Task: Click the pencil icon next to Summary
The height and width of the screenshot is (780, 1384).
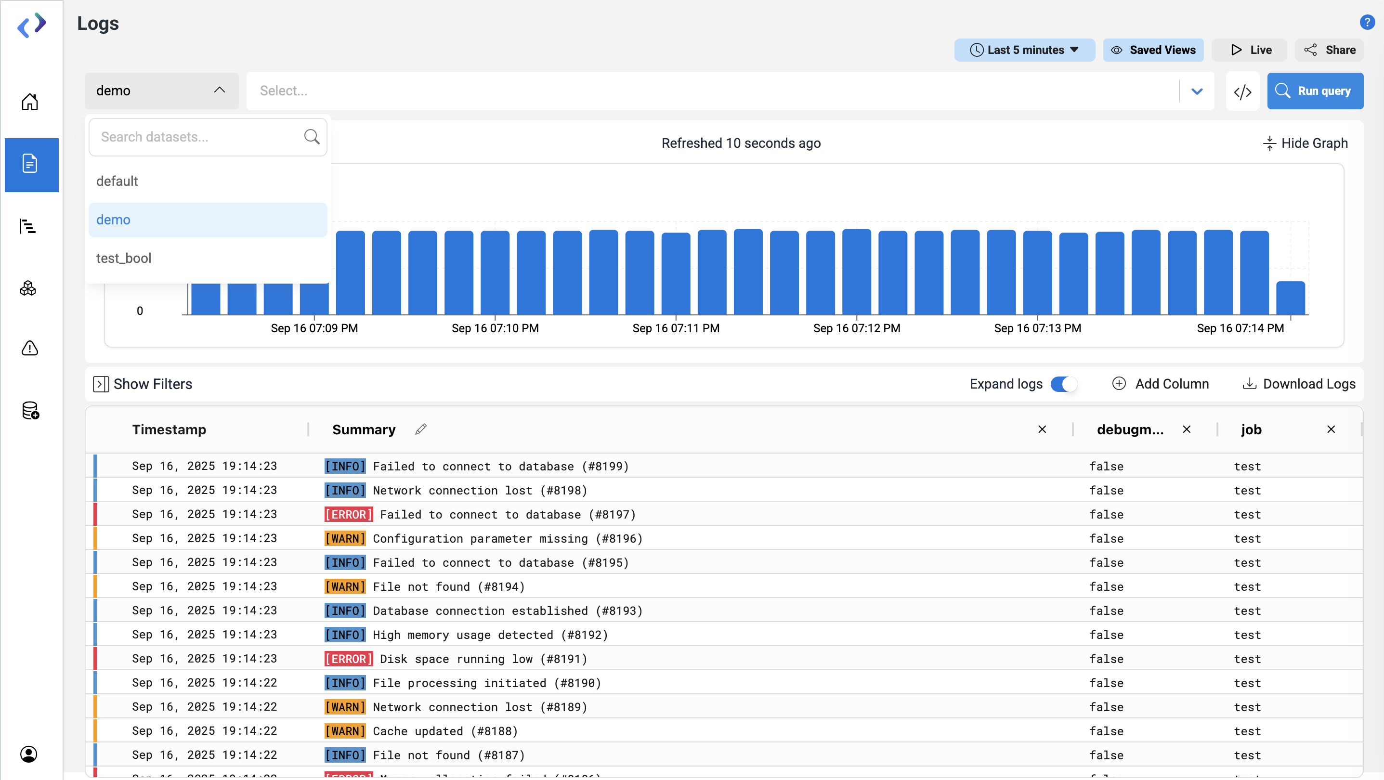Action: (x=421, y=429)
